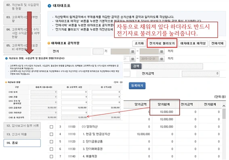Click the 초기화 button

click(x=139, y=43)
